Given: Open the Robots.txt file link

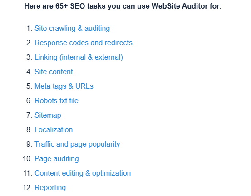Looking at the screenshot, I should [56, 100].
